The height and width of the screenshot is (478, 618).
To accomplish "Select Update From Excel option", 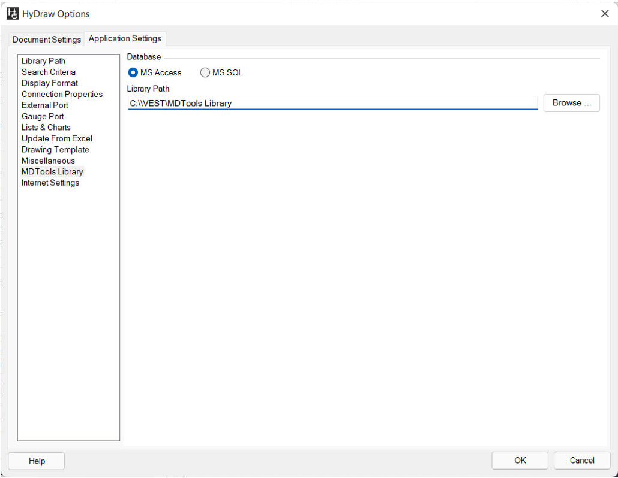I will [57, 138].
